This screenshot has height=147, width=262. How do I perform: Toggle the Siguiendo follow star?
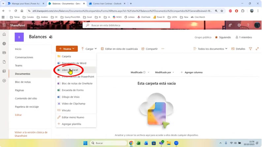pyautogui.click(x=217, y=37)
